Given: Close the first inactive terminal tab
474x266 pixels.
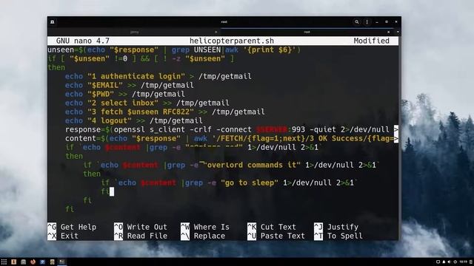Looking at the screenshot, I should [216, 32].
